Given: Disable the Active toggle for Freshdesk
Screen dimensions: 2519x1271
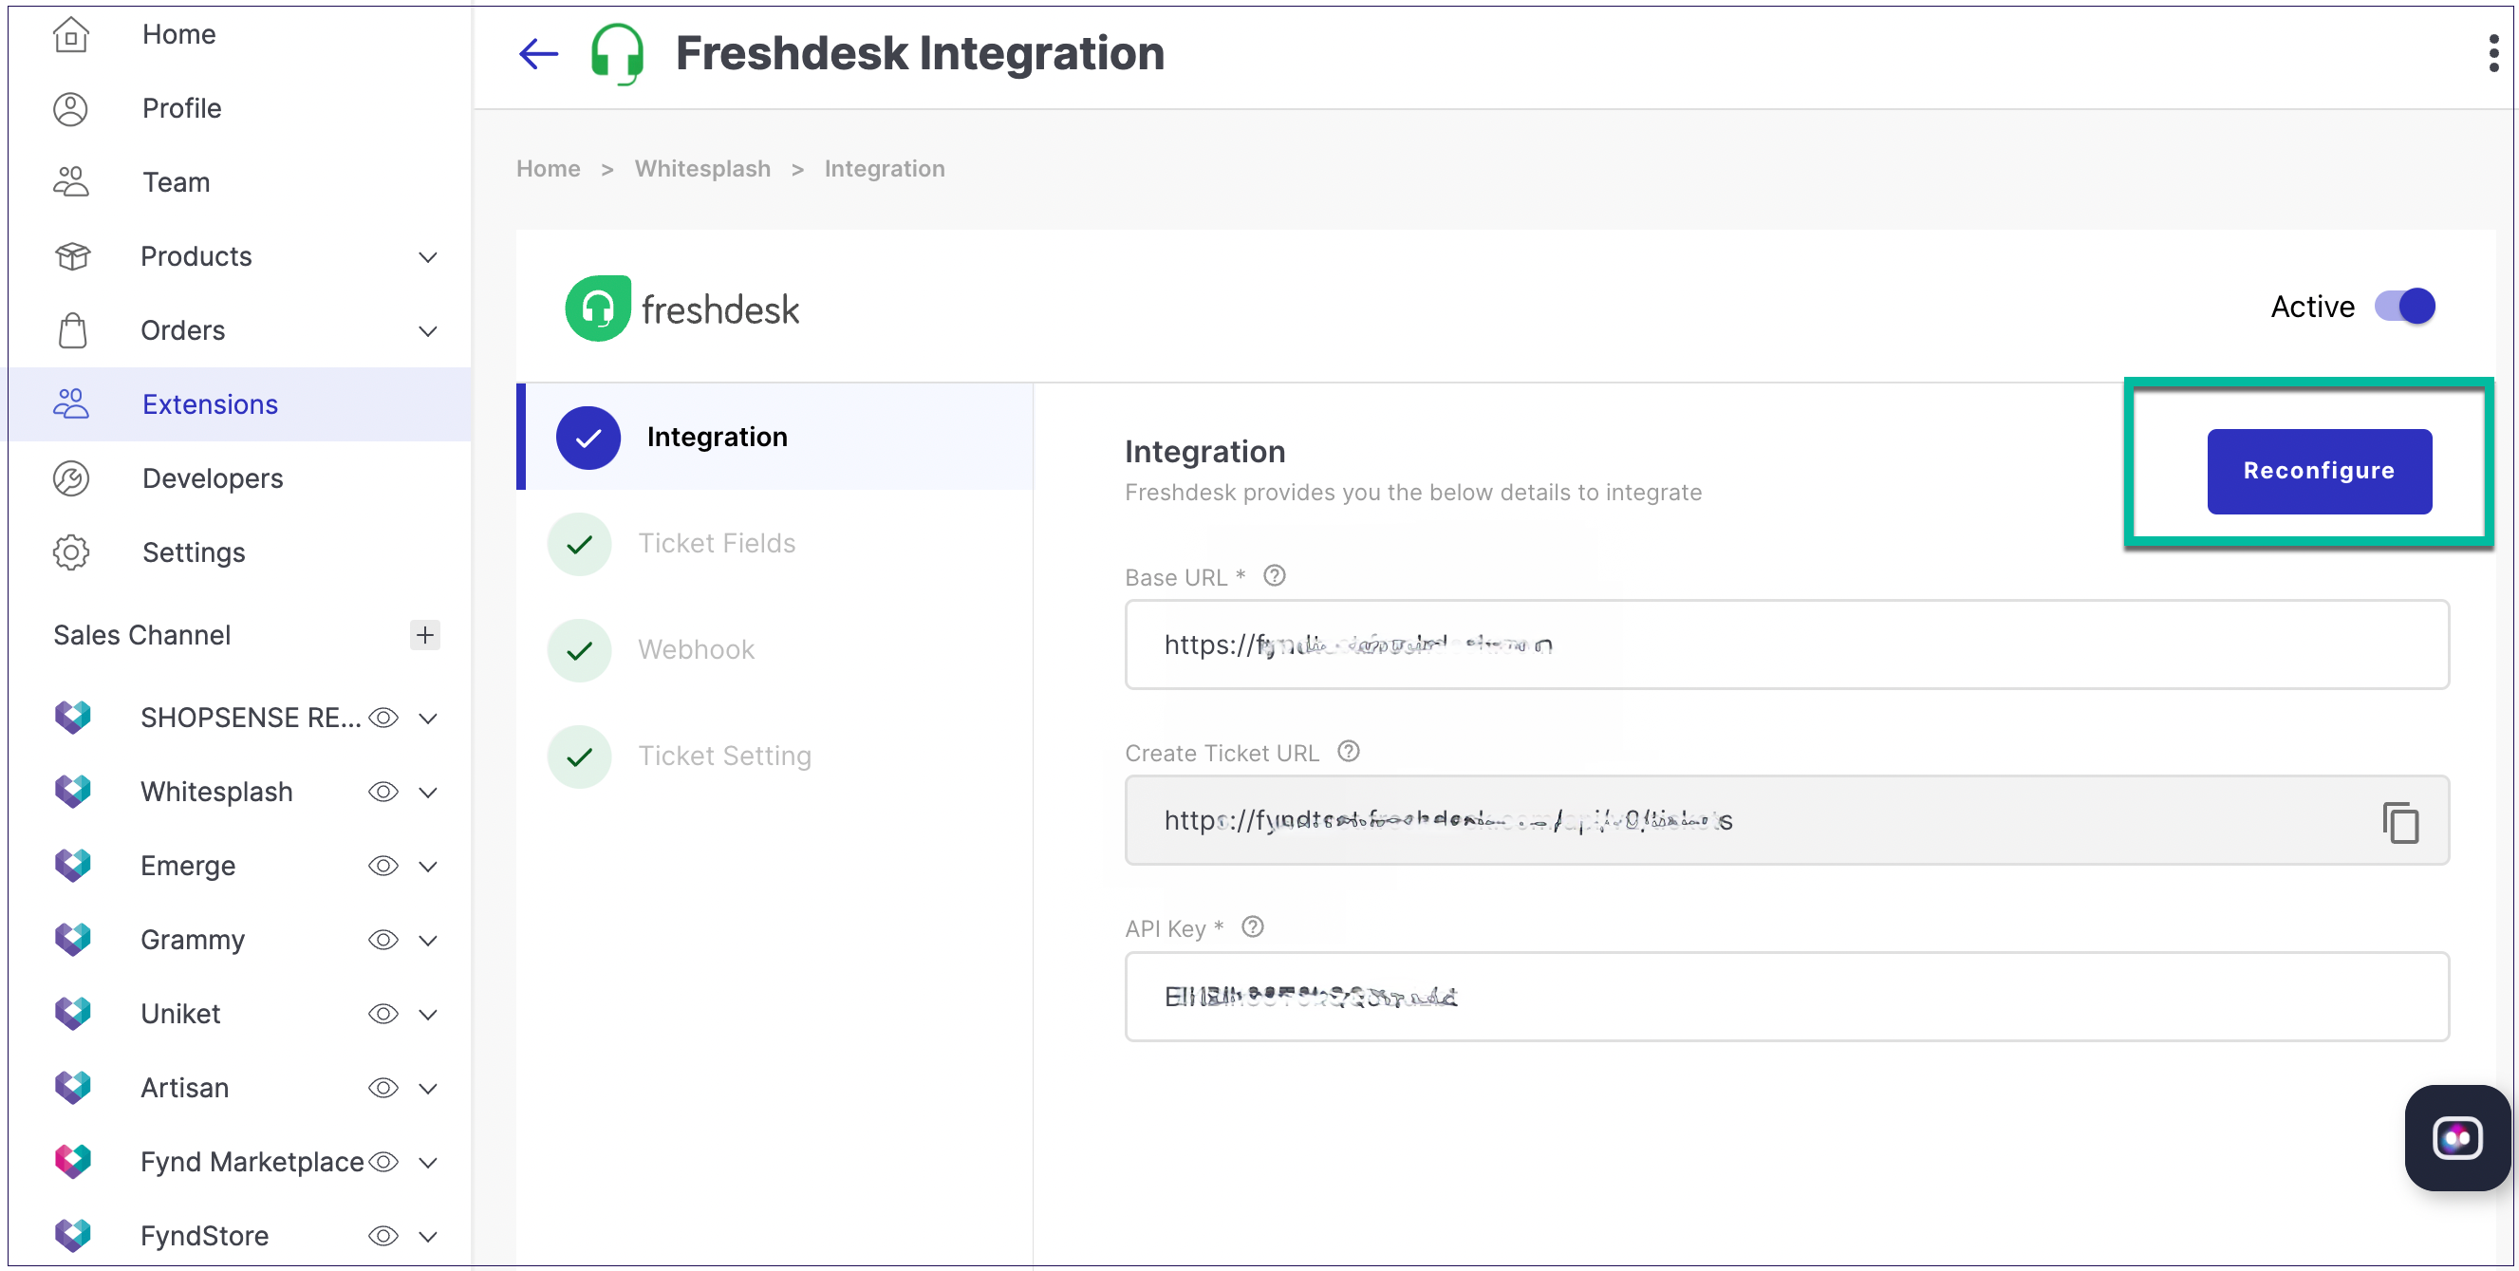Looking at the screenshot, I should (2408, 306).
